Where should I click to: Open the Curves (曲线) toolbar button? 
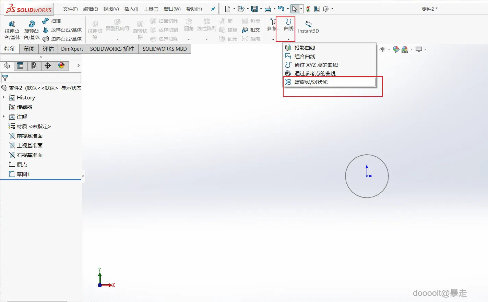click(x=288, y=25)
